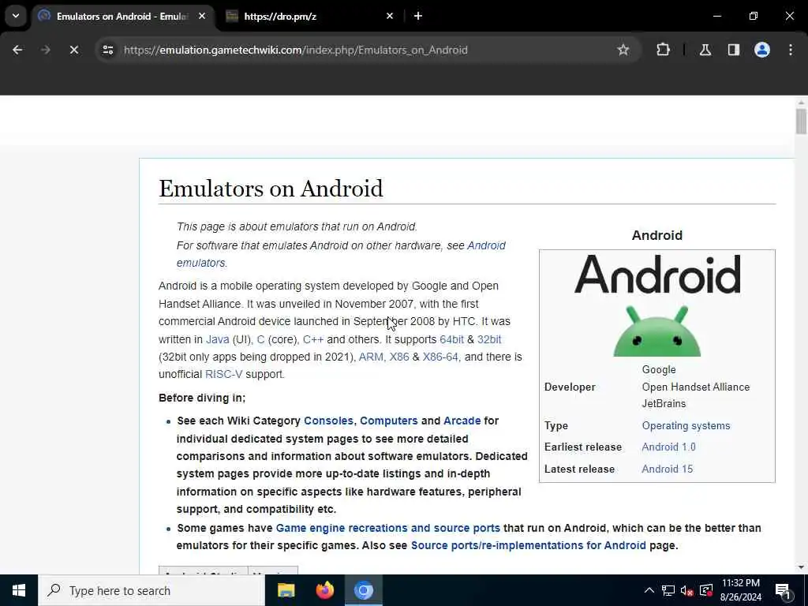The width and height of the screenshot is (808, 606).
Task: Select the Chrome taskbar icon
Action: tap(363, 590)
